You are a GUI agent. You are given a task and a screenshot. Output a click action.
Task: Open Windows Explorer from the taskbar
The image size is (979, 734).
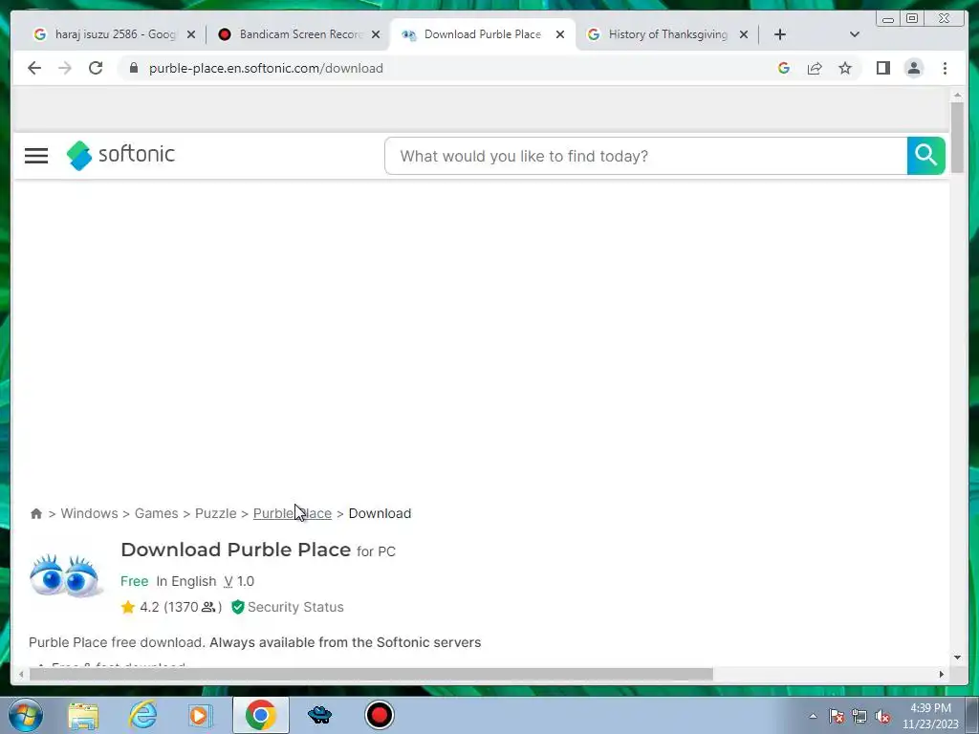(84, 715)
